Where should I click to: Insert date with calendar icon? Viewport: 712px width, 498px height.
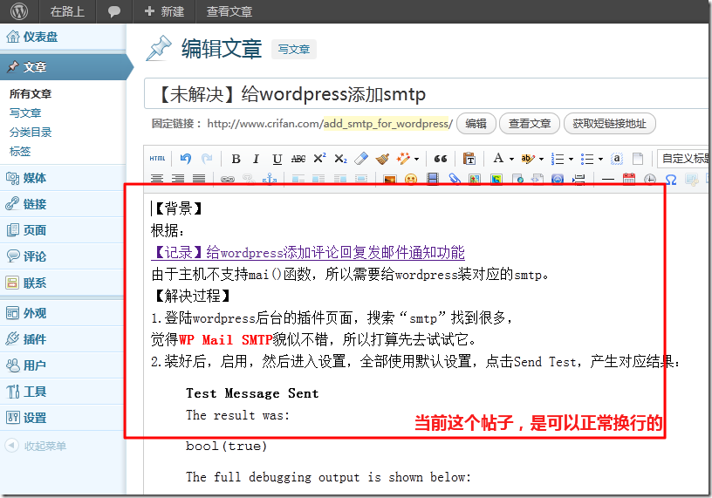tap(629, 179)
